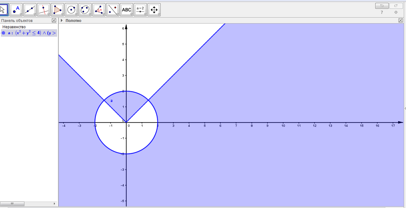
Task: Open dropdown of the New Point tool
Action: tap(21, 14)
